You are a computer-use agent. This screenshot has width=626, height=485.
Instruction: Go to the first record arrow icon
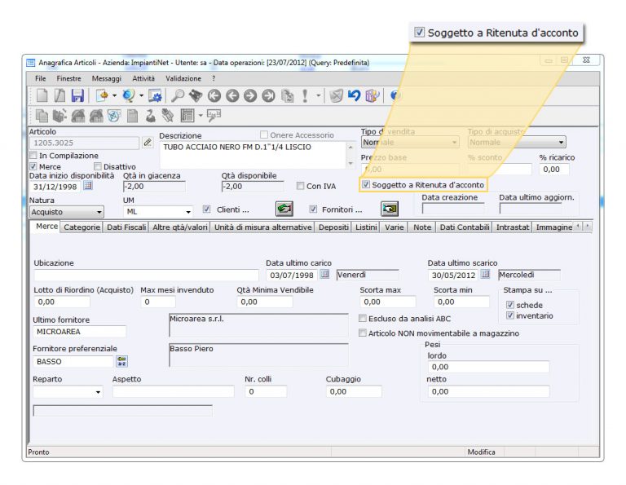214,96
